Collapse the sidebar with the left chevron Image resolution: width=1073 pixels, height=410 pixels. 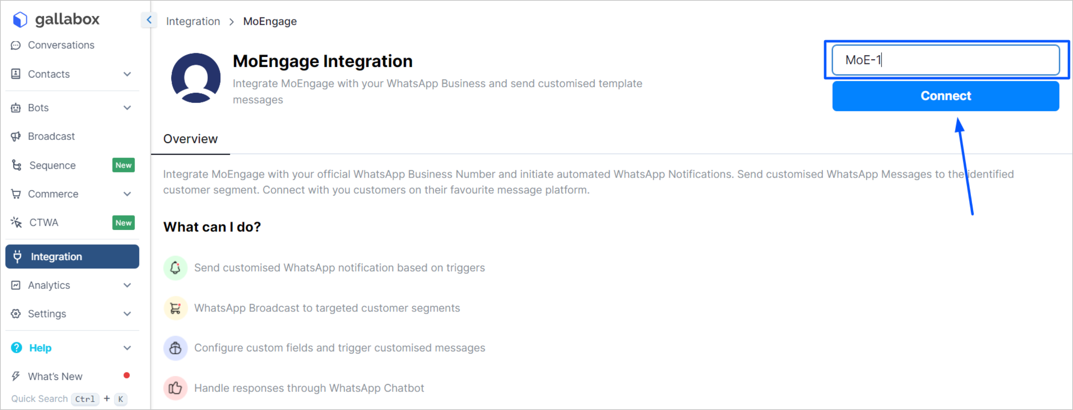pos(149,20)
